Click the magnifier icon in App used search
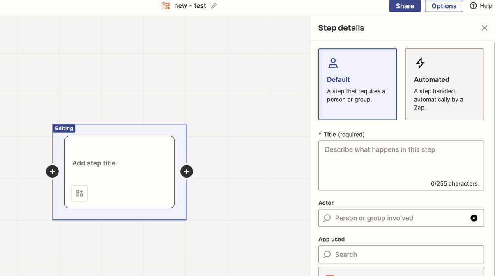The width and height of the screenshot is (495, 276). [327, 254]
